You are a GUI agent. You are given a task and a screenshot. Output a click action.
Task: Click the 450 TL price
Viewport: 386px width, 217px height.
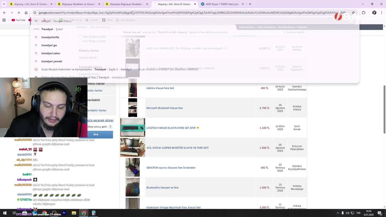[264, 88]
